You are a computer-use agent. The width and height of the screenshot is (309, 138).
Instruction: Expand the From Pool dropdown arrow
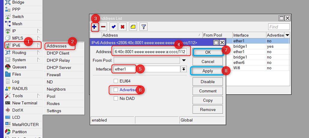[184, 60]
